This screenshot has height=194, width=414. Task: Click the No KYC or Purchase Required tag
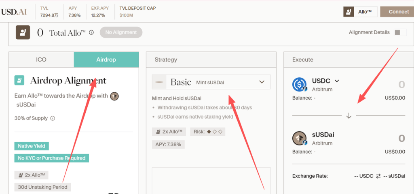(x=51, y=158)
